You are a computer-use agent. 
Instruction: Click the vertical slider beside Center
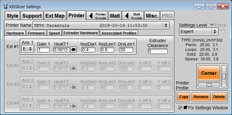pyautogui.click(x=224, y=76)
